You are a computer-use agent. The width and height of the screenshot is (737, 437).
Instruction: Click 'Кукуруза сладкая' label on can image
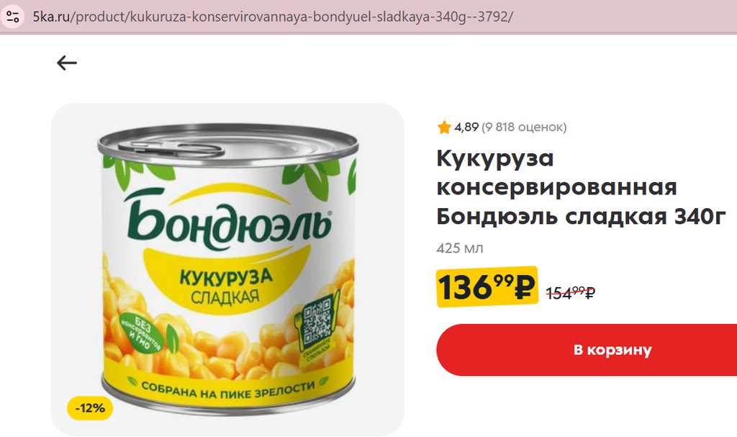pyautogui.click(x=225, y=287)
